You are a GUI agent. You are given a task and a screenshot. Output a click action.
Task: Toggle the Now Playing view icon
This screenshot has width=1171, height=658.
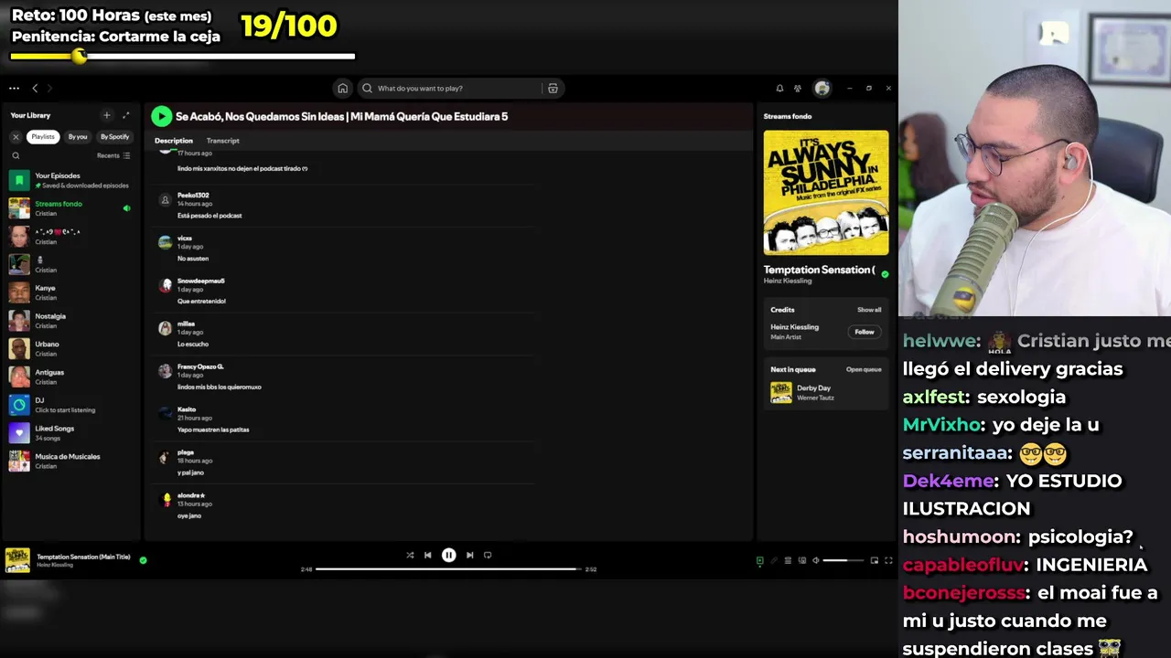[759, 561]
